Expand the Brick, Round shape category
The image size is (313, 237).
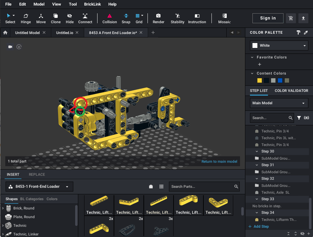coord(3,208)
